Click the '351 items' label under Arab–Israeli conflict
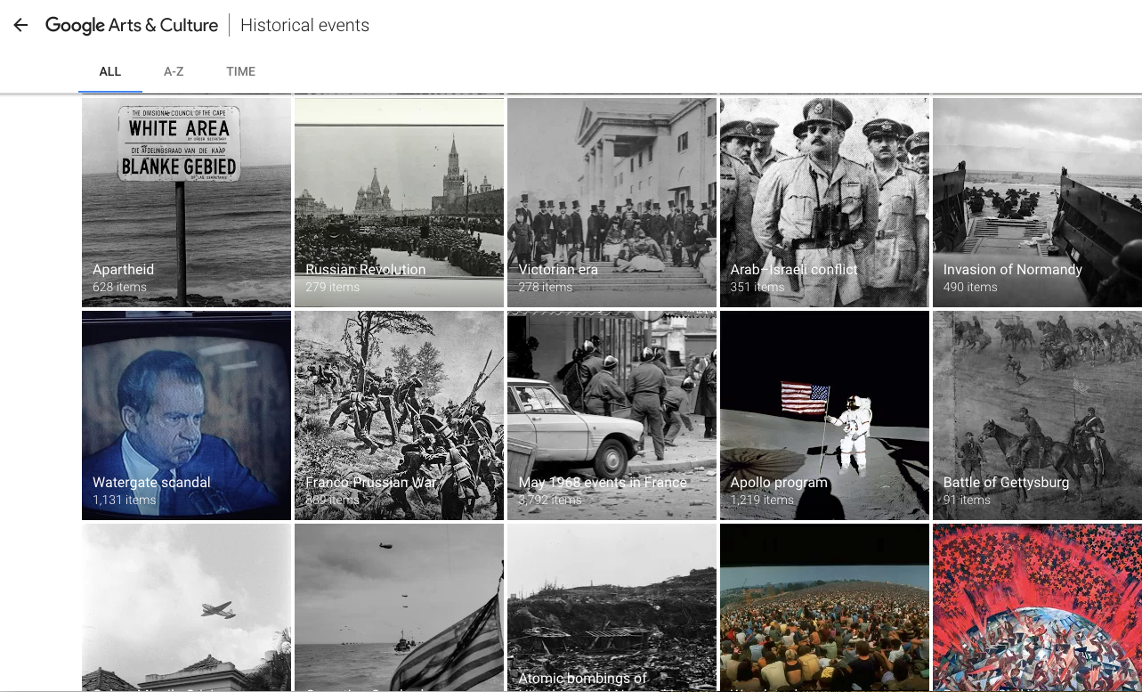 pyautogui.click(x=757, y=288)
